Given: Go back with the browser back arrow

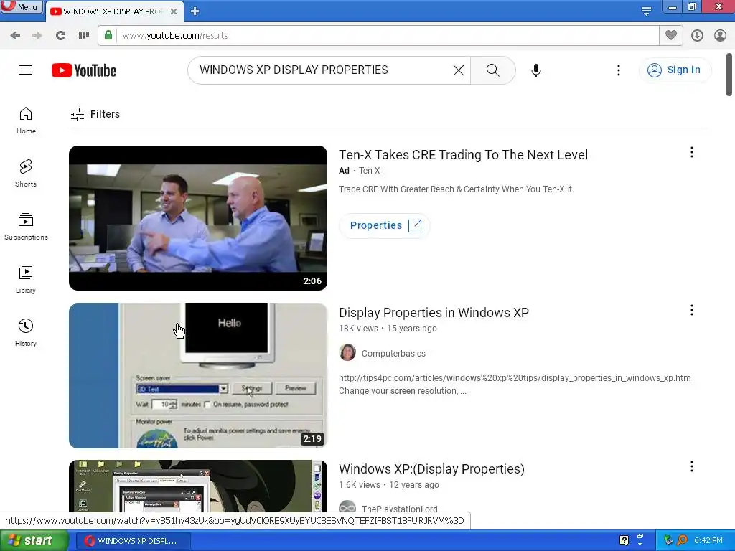Looking at the screenshot, I should [15, 36].
